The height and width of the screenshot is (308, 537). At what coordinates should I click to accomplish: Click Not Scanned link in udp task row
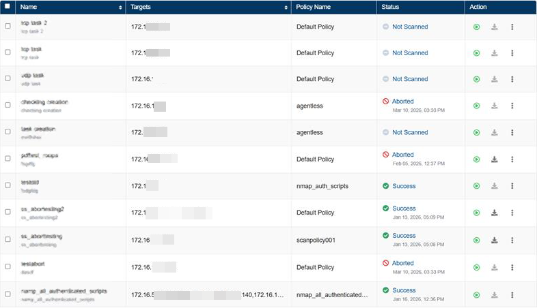coord(410,79)
